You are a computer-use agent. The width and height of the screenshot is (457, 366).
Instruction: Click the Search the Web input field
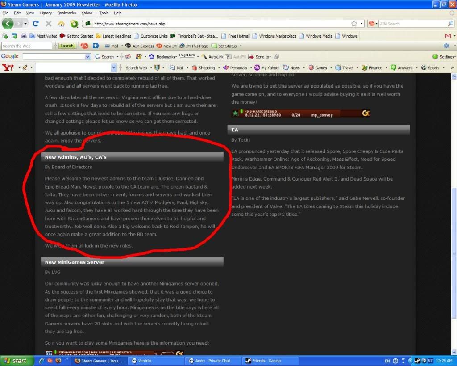coord(26,46)
